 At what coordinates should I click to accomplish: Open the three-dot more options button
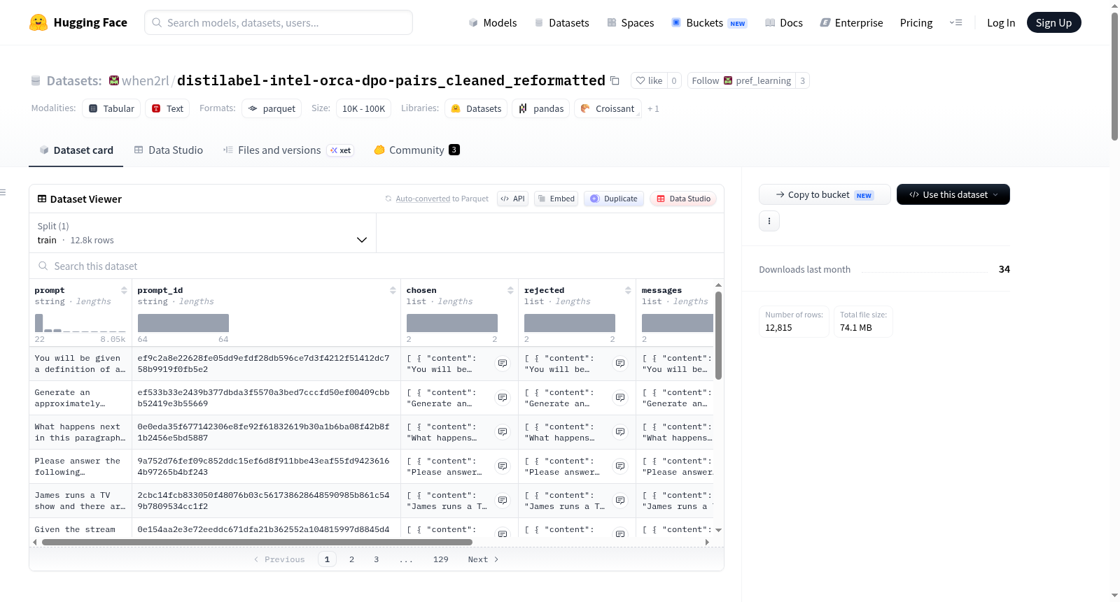[x=769, y=221]
